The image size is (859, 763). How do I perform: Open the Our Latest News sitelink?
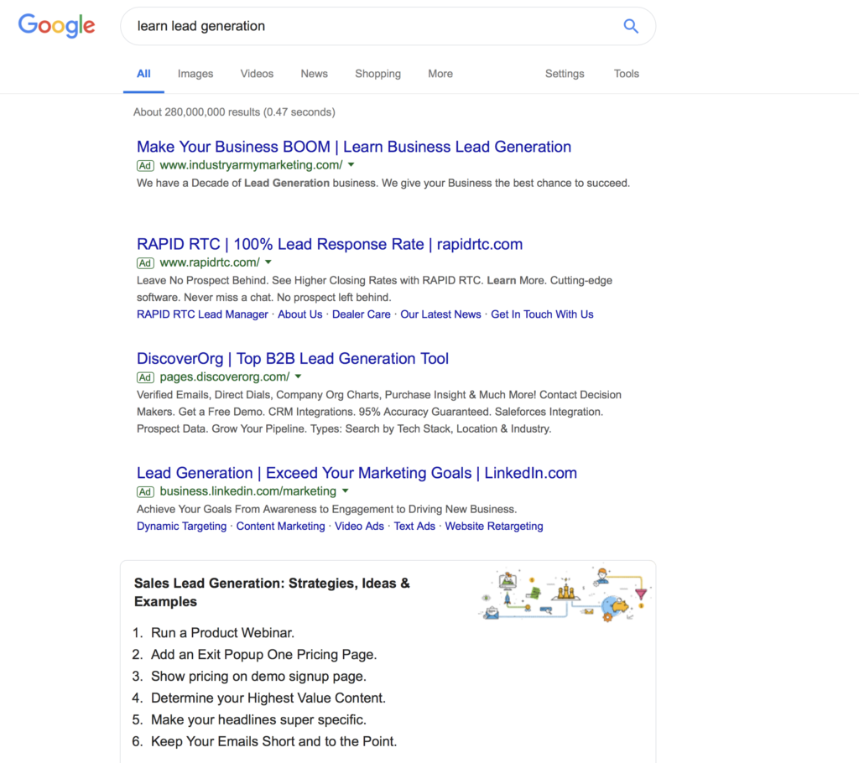[440, 314]
